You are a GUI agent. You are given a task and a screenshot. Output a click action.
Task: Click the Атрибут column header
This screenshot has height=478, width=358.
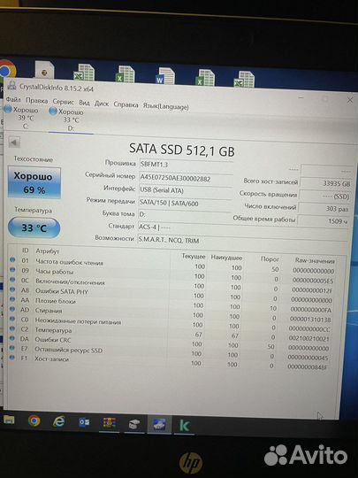pyautogui.click(x=48, y=251)
